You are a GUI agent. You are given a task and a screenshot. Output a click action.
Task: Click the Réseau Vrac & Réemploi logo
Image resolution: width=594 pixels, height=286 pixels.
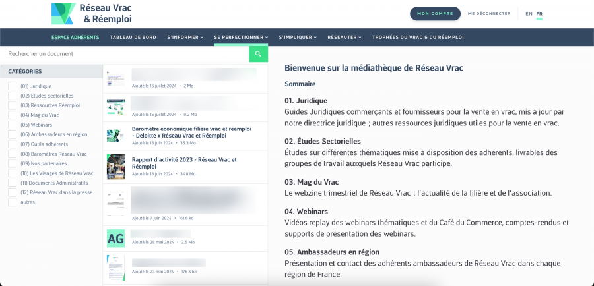[92, 14]
